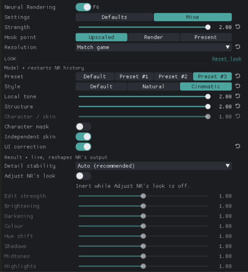Viewport: 248px width, 272px height.
Task: Click the Highlights slider handle
Action: [143, 266]
